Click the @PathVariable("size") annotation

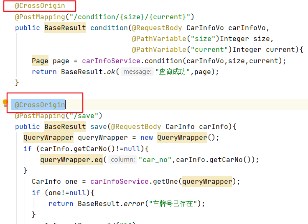176,39
